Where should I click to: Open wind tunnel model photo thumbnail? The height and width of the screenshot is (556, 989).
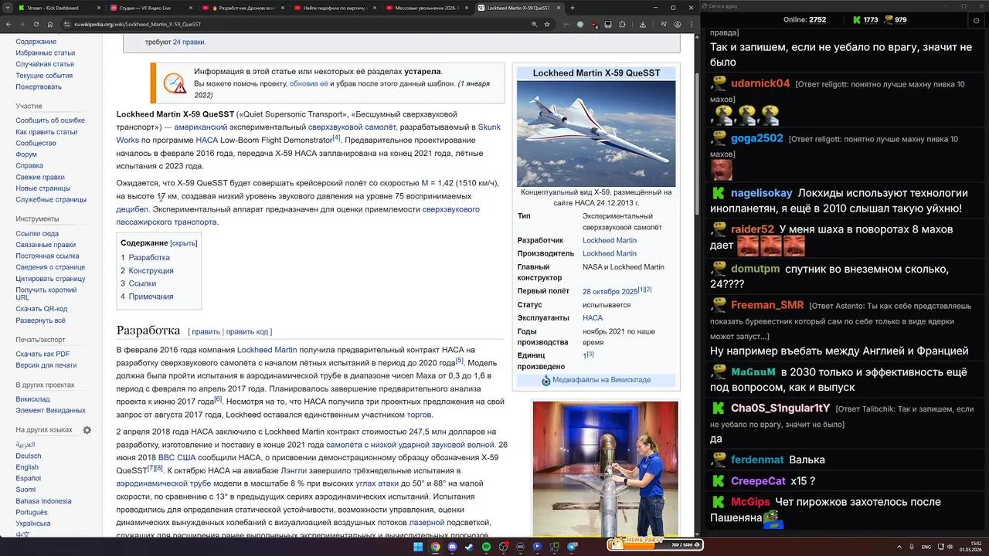click(605, 469)
